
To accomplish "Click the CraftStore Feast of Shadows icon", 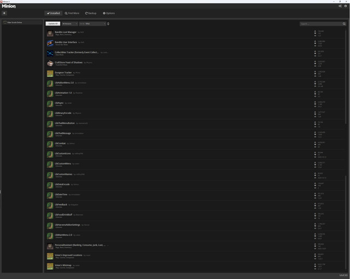I will point(50,63).
